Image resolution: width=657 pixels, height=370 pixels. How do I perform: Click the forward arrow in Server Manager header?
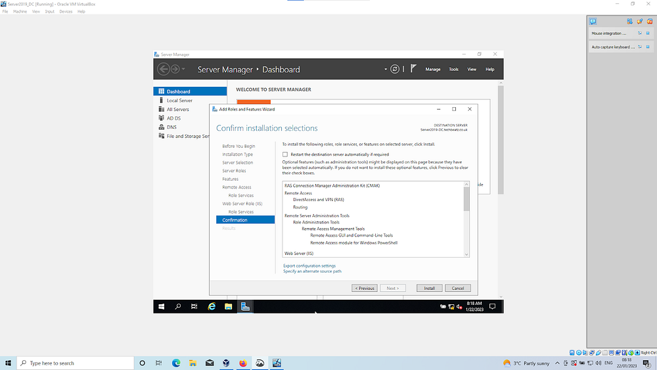(x=175, y=69)
